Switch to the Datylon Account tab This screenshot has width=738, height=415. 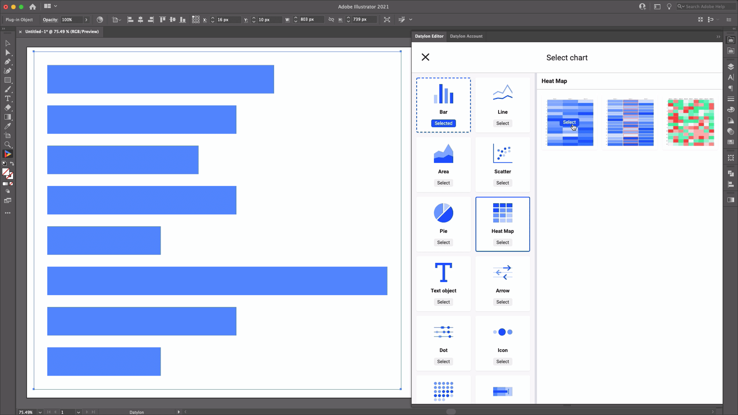coord(466,36)
